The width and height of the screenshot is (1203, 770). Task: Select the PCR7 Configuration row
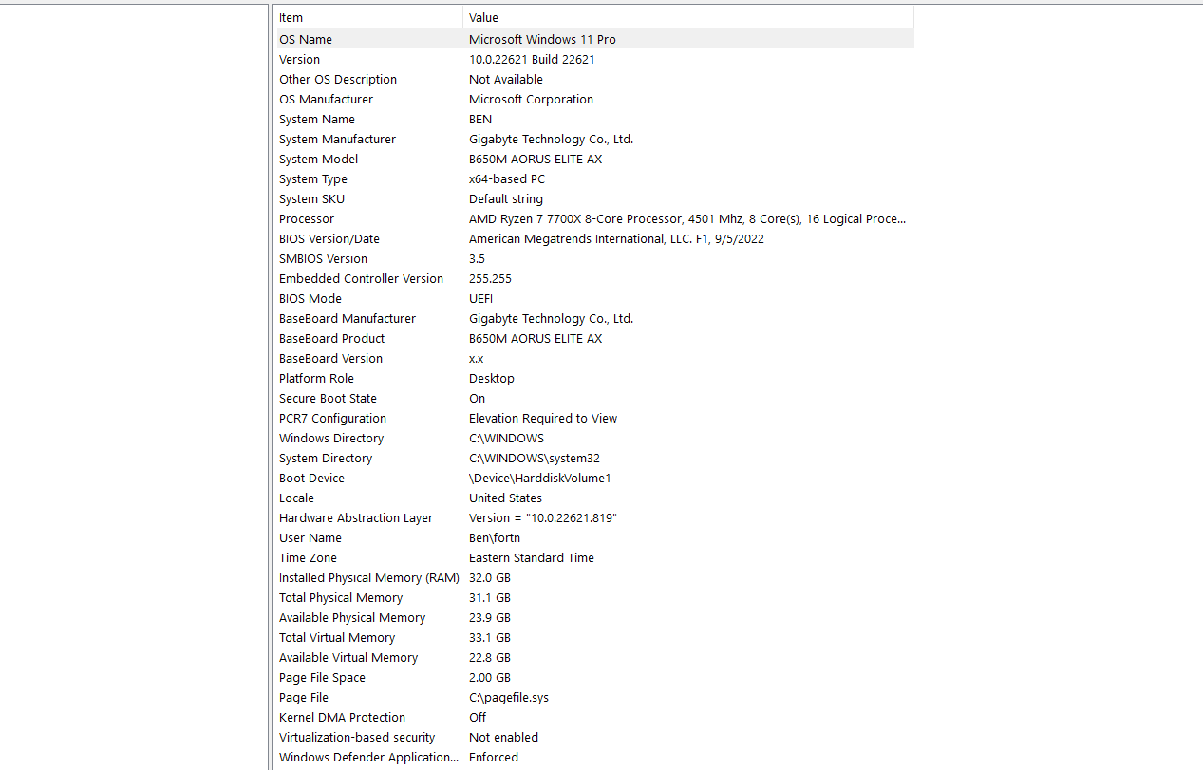click(x=594, y=418)
